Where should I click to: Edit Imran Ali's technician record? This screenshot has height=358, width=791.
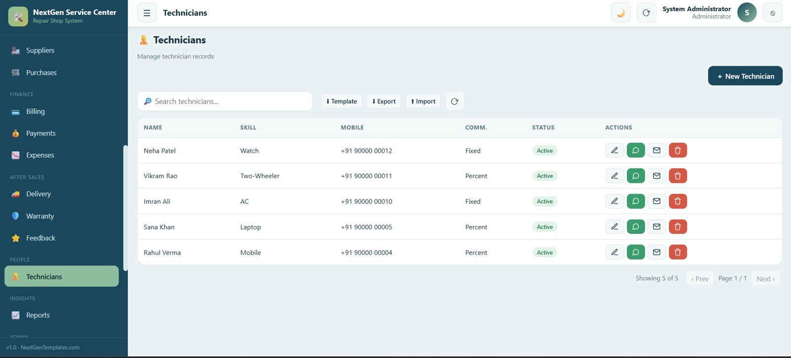[615, 201]
